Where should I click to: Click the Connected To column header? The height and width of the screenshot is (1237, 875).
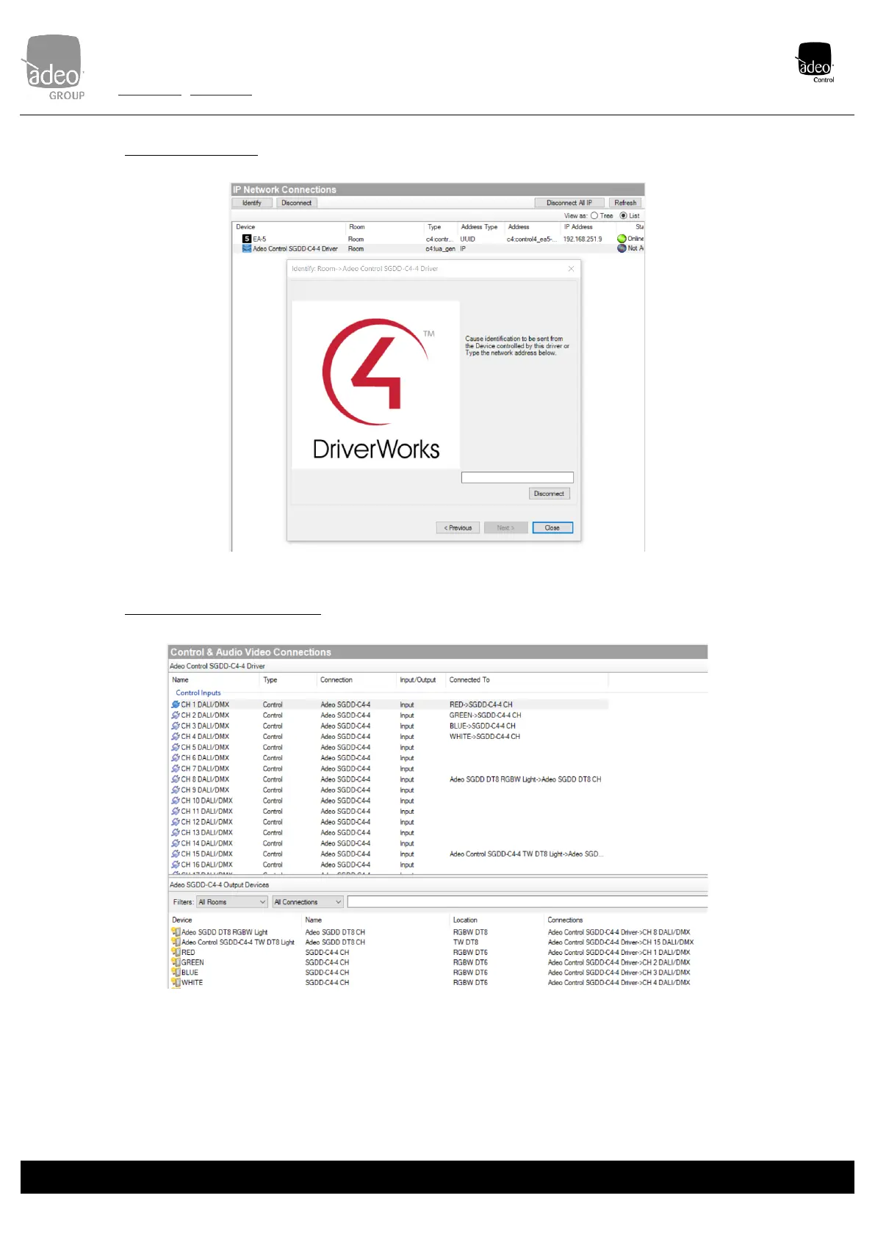(x=469, y=680)
